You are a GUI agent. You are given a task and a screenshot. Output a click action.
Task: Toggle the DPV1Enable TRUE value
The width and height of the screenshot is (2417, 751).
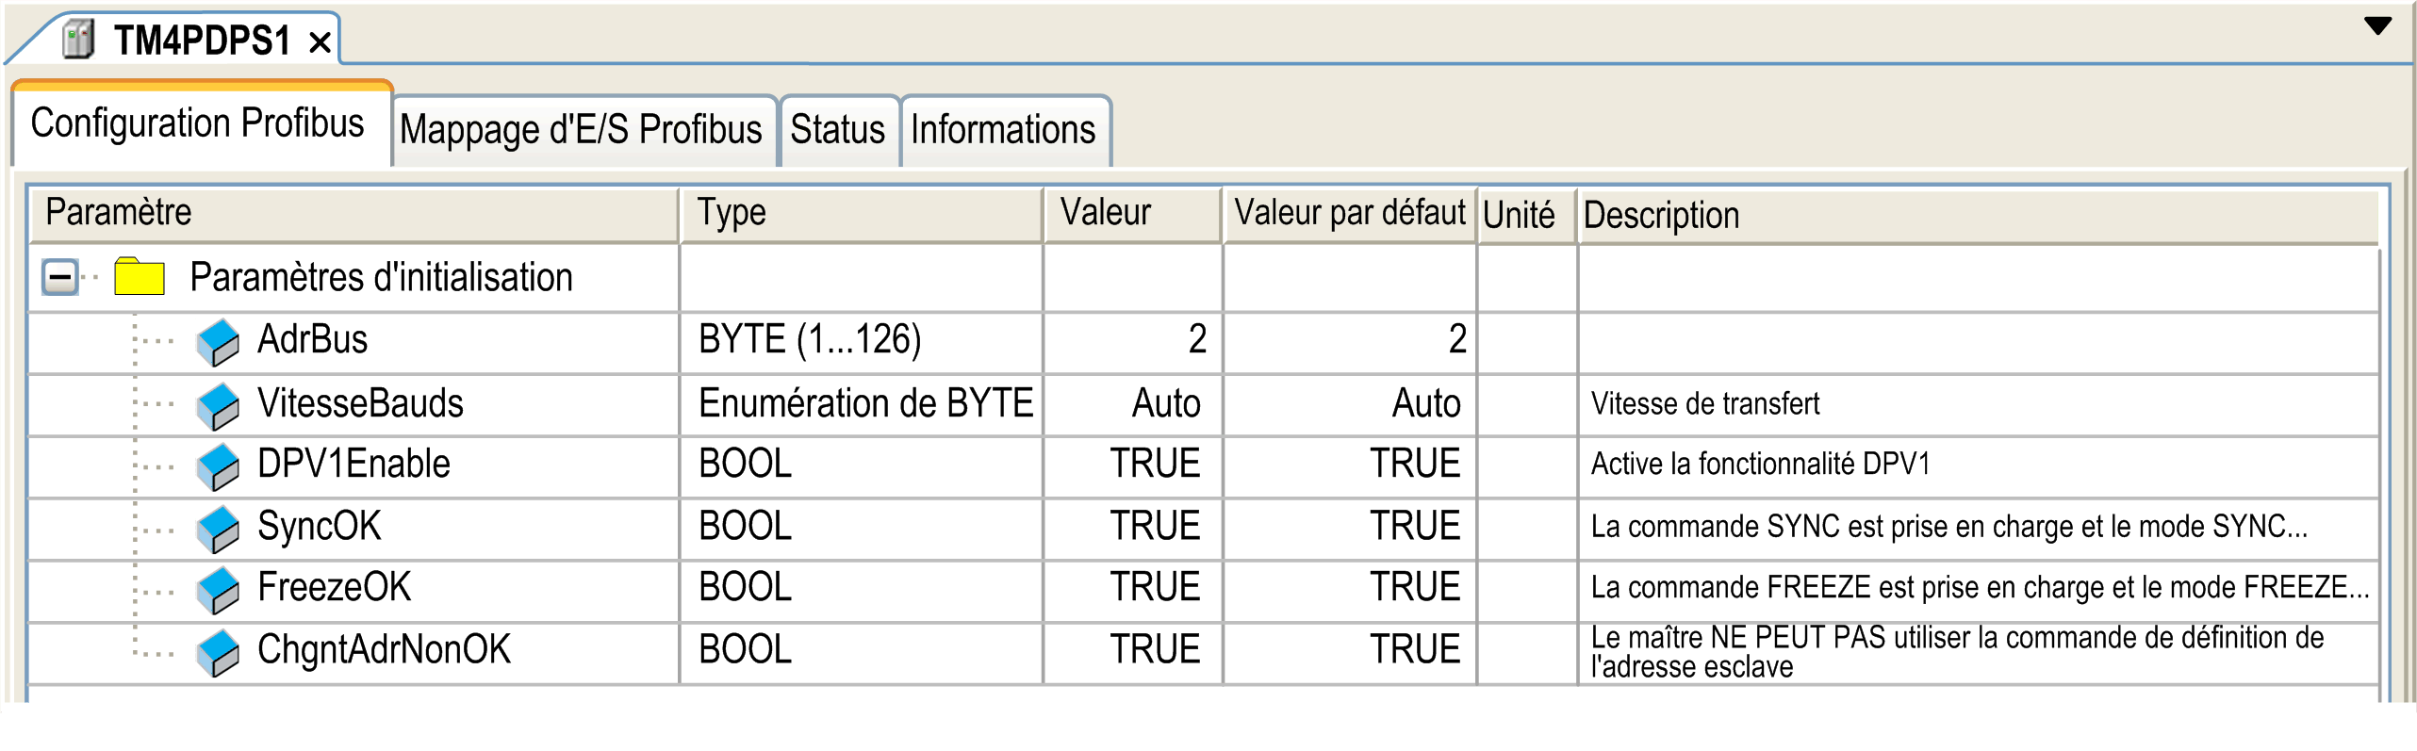(1131, 465)
